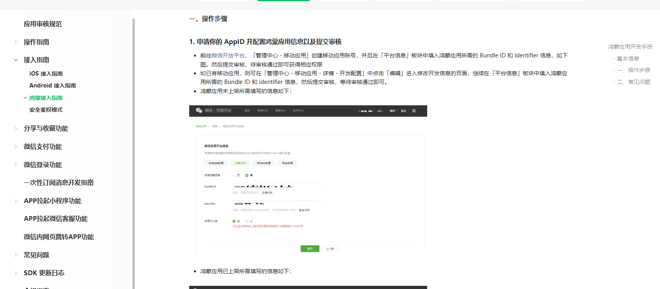This screenshot has width=660, height=289.
Task: Collapse the 接入指南 chevron arrow
Action: 16,60
